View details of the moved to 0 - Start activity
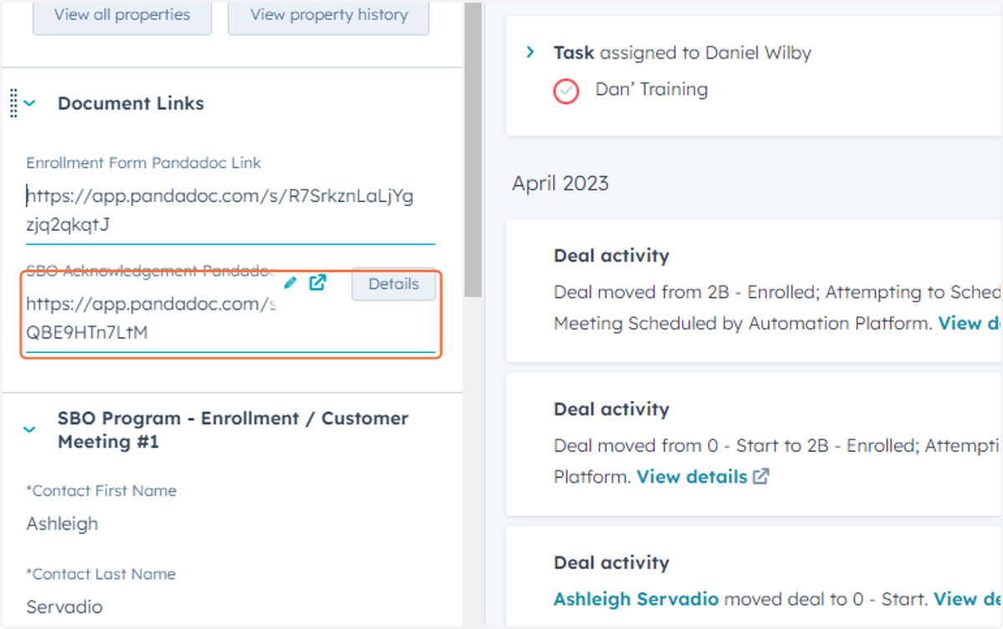 (x=967, y=599)
